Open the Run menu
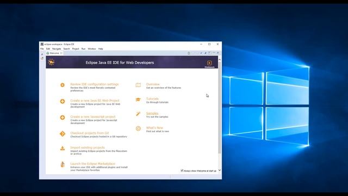The height and width of the screenshot is (196, 348). pyautogui.click(x=83, y=48)
